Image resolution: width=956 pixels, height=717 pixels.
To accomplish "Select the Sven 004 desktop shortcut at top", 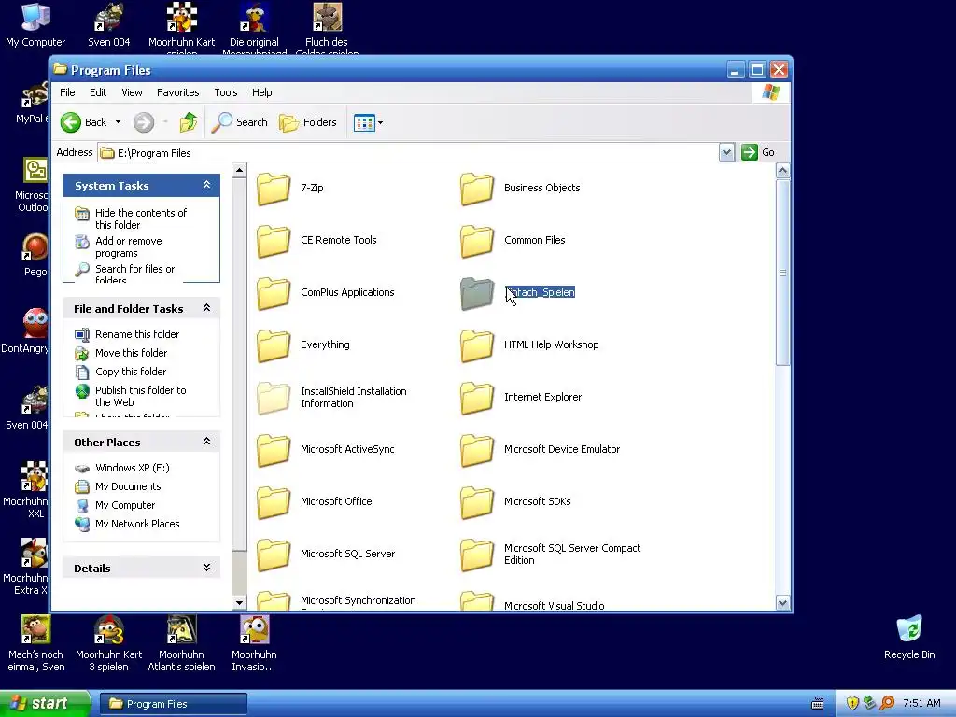I will pos(108,25).
